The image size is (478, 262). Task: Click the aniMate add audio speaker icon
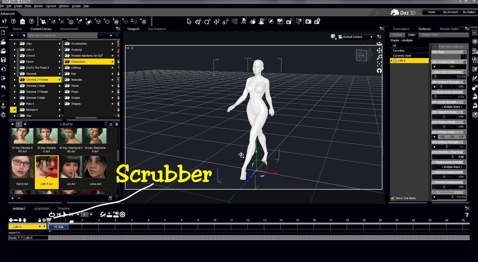click(x=116, y=214)
